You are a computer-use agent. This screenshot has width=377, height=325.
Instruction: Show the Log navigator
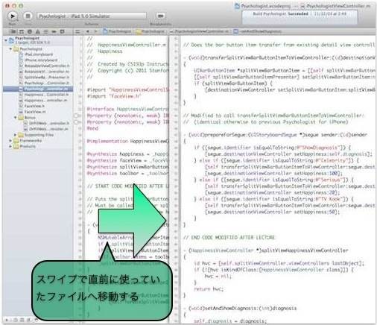tap(62, 31)
